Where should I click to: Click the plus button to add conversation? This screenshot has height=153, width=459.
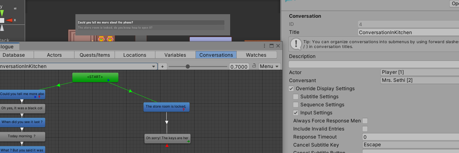[162, 66]
